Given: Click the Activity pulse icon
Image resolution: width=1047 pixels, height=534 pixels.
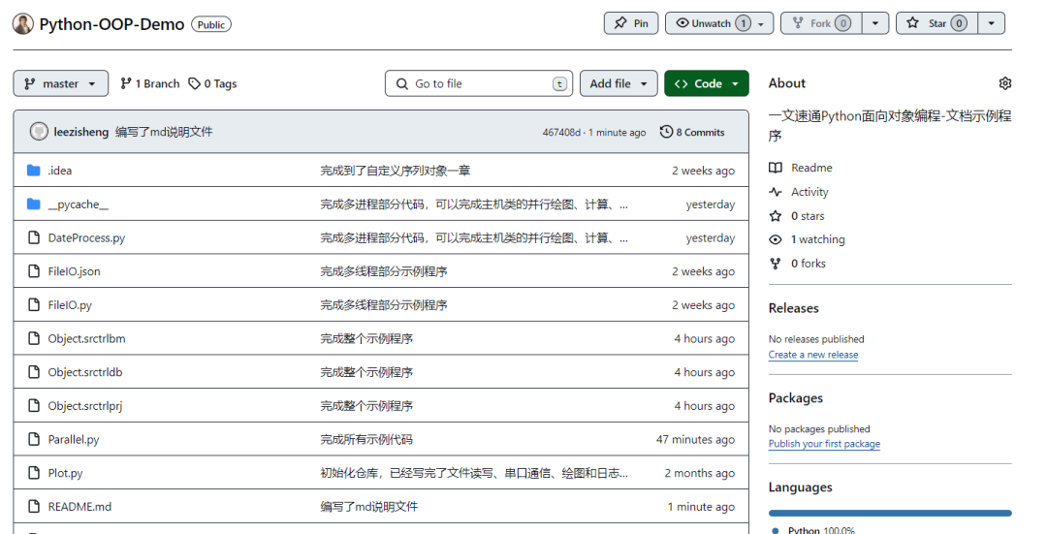Looking at the screenshot, I should 776,192.
